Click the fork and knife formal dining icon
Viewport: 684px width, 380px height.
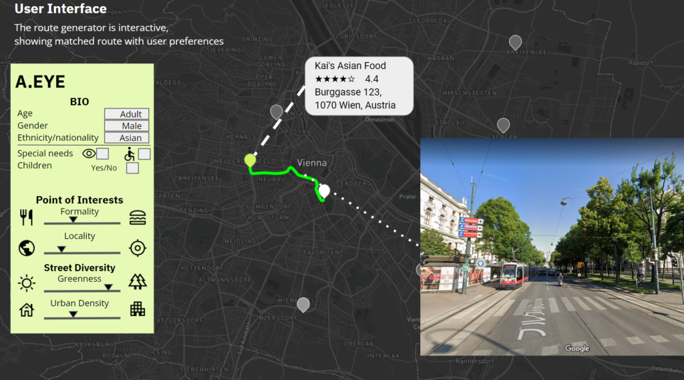click(x=27, y=217)
